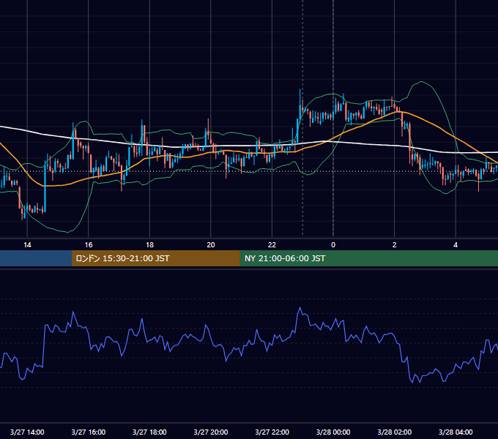Click the 3/27 18:00 date label
The height and width of the screenshot is (439, 498).
[x=149, y=432]
